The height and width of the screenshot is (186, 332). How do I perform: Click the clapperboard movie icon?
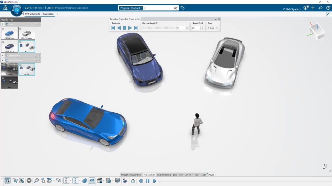pyautogui.click(x=99, y=180)
